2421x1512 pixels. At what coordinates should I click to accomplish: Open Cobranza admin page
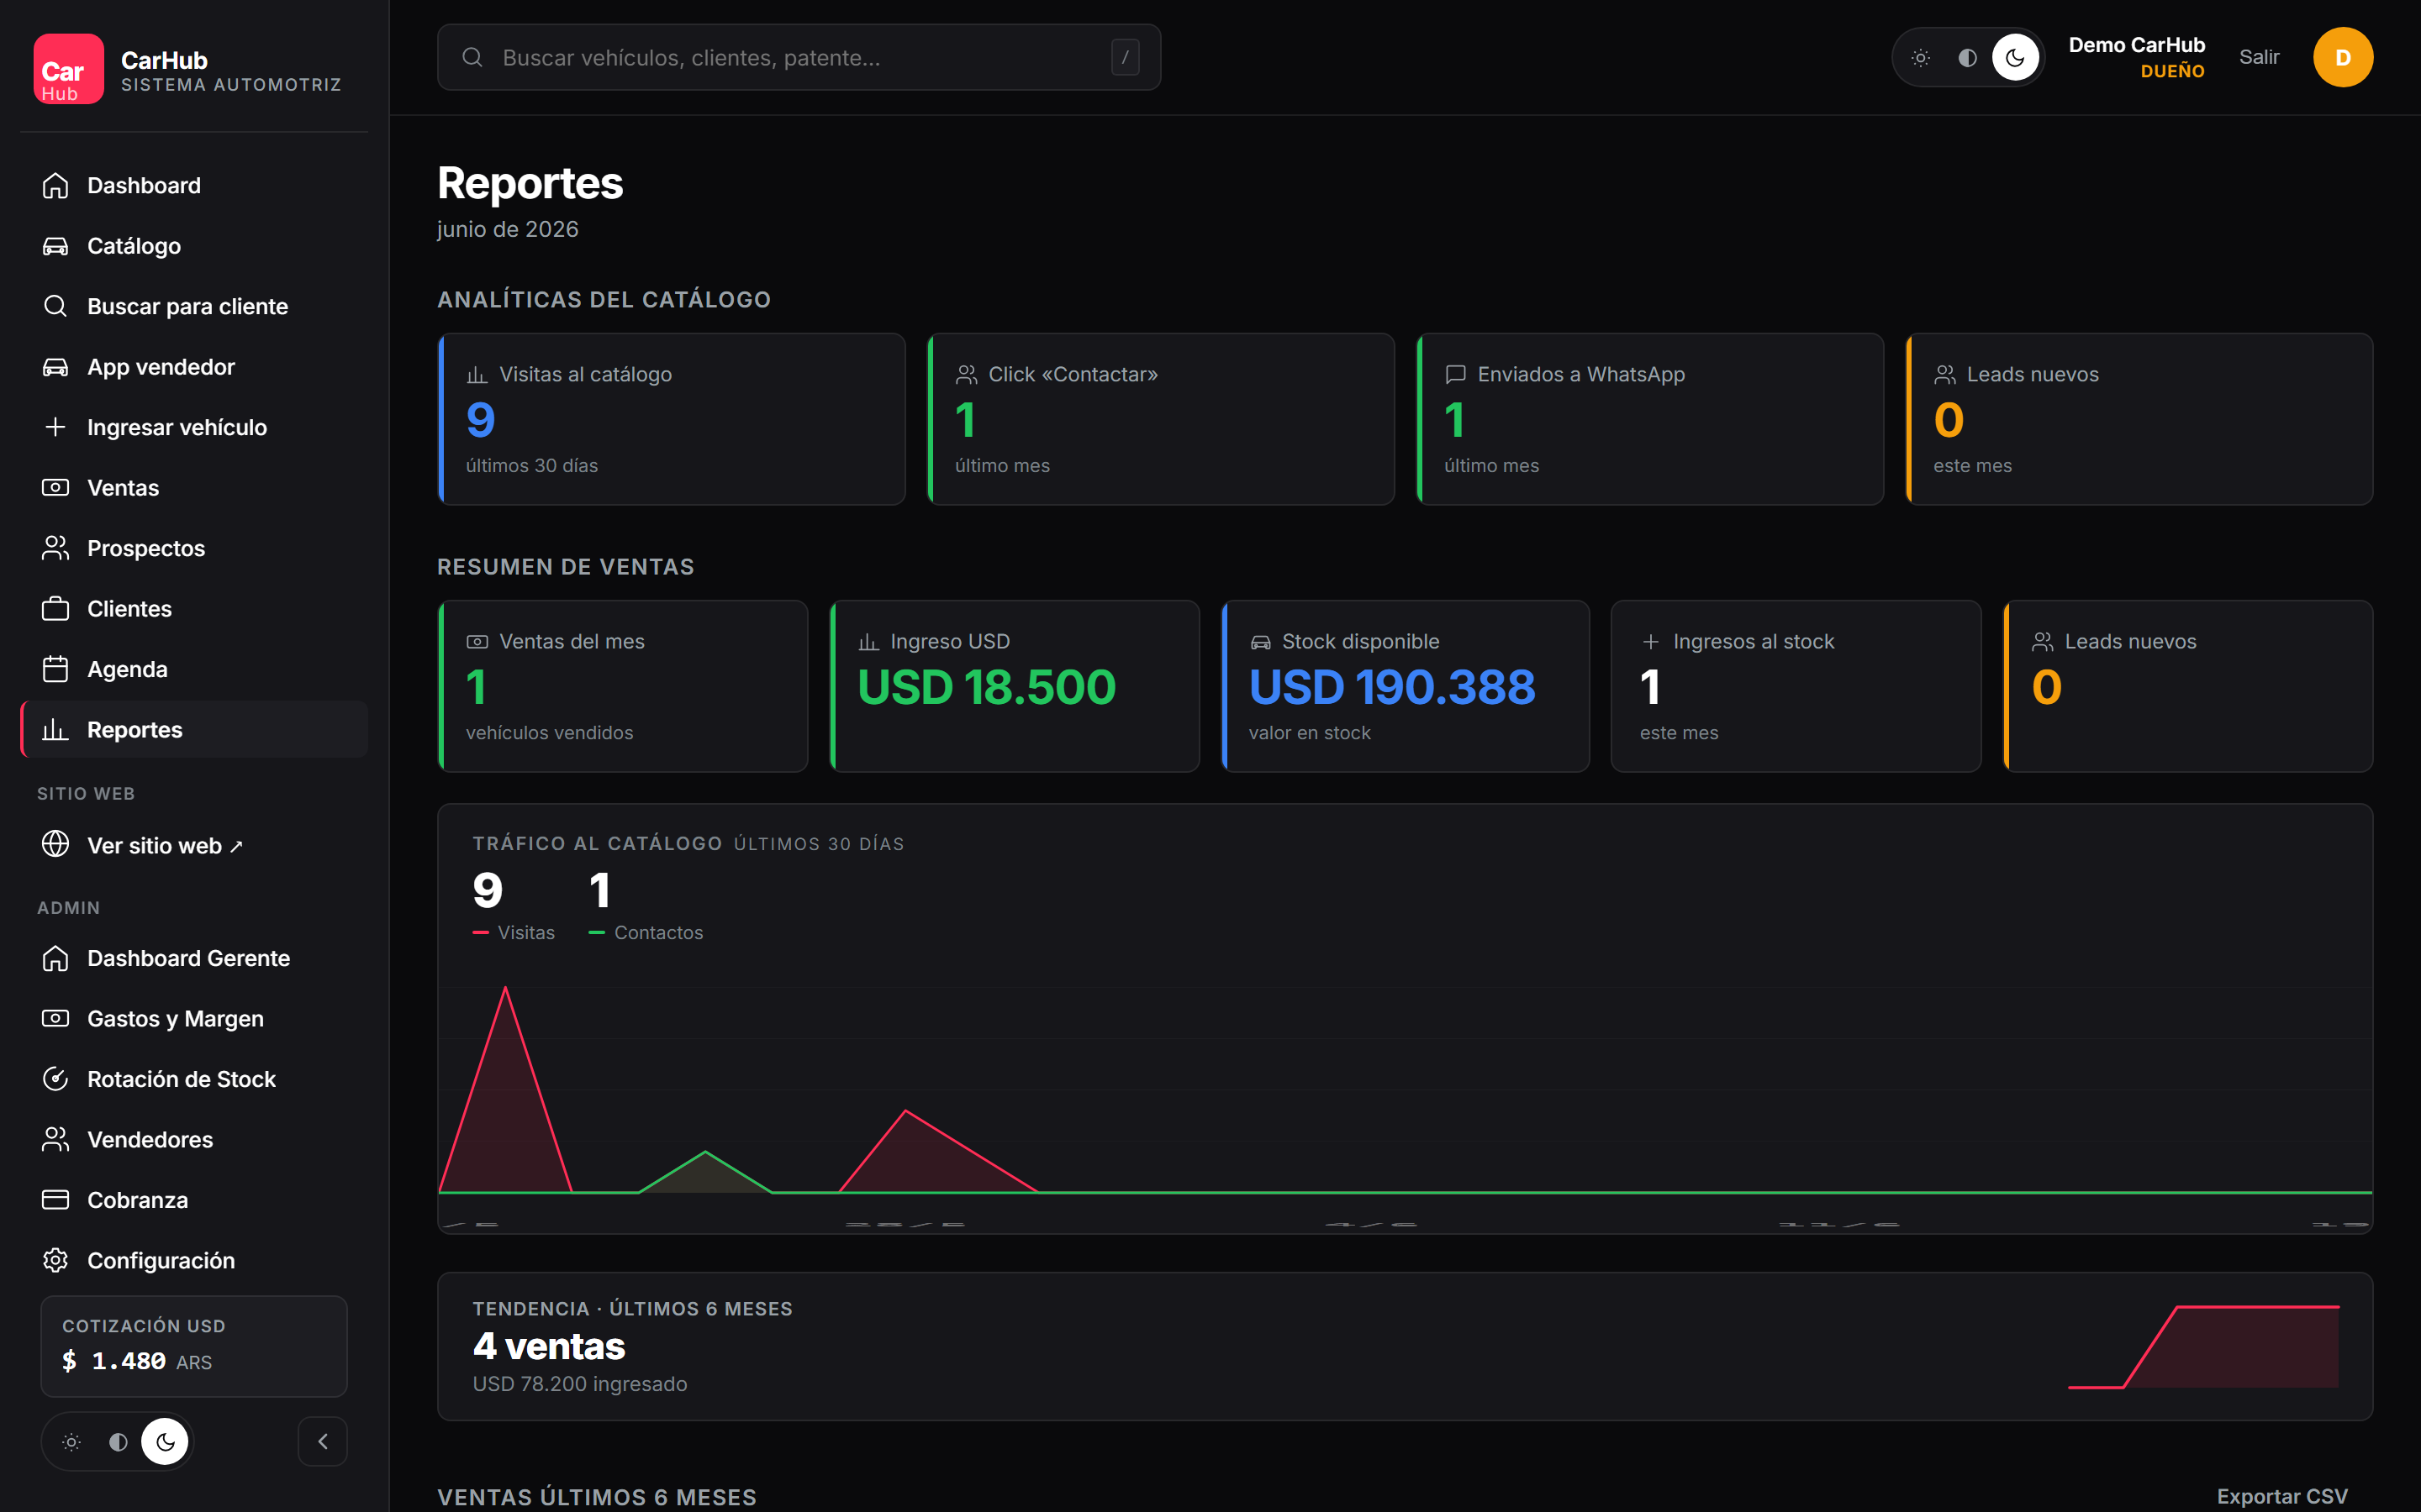tap(194, 1200)
